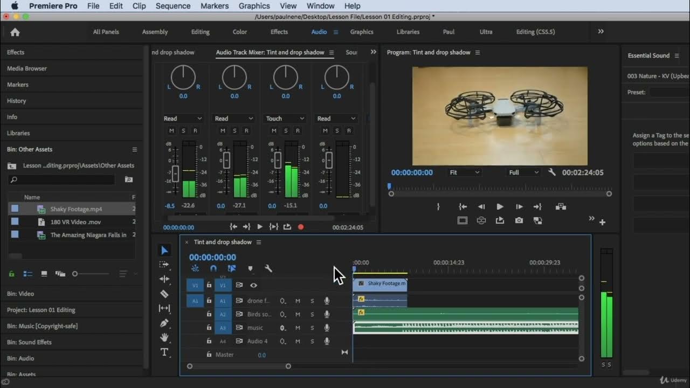Open the Markers panel
Image resolution: width=690 pixels, height=388 pixels.
tap(18, 85)
